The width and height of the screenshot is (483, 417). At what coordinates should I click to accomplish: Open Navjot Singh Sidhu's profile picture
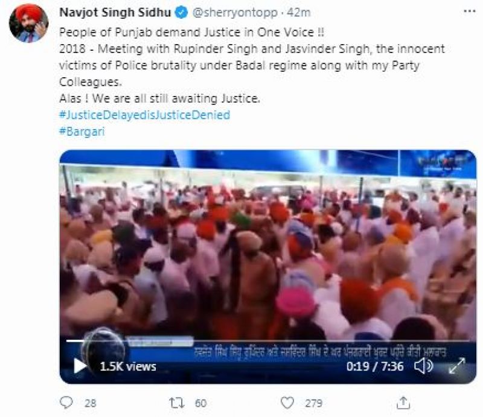(28, 23)
